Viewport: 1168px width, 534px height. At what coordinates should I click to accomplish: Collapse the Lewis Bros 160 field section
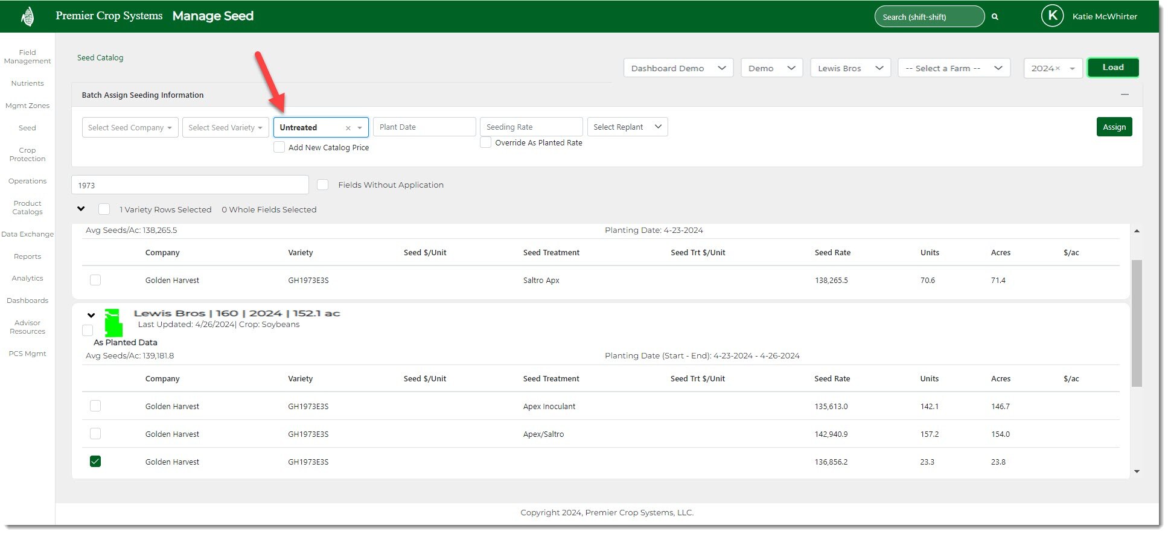(x=91, y=315)
